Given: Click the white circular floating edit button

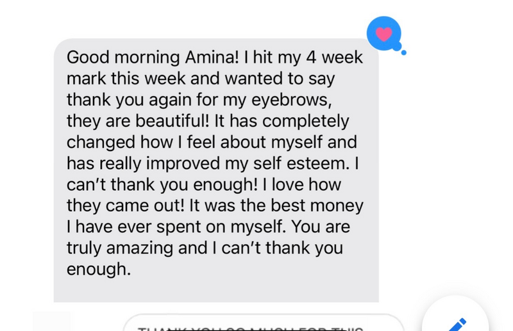Looking at the screenshot, I should [455, 314].
